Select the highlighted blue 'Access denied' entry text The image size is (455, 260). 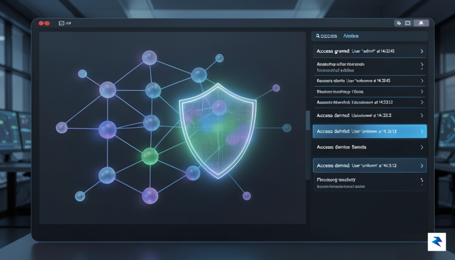pyautogui.click(x=357, y=132)
